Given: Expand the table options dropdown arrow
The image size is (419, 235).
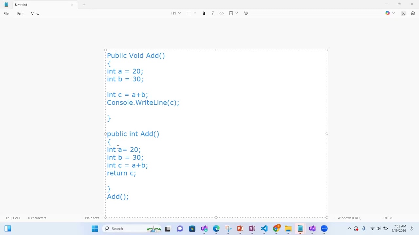Looking at the screenshot, I should coord(237,13).
